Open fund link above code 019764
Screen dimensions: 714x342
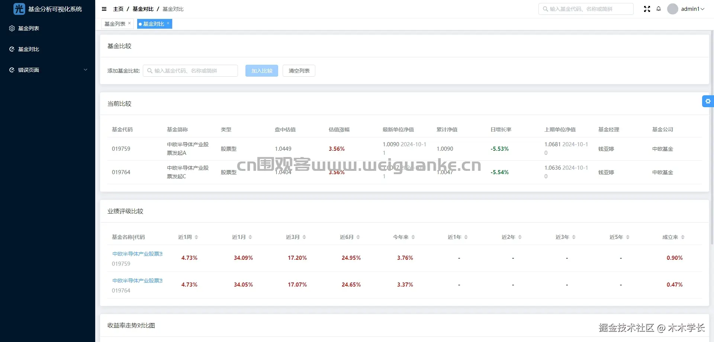pyautogui.click(x=138, y=281)
